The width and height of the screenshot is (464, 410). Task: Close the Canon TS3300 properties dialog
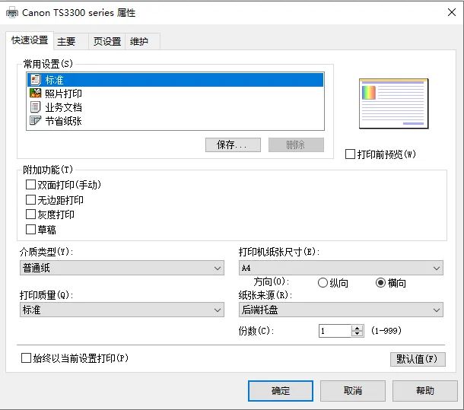(452, 12)
